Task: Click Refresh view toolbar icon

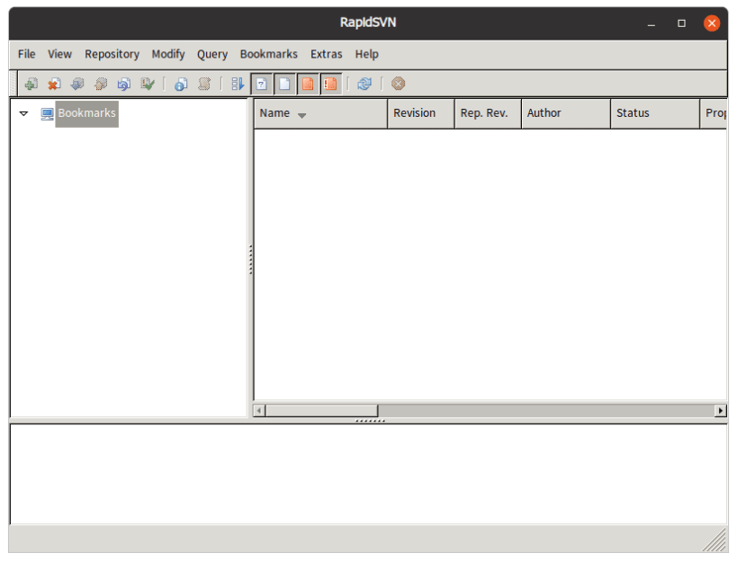Action: (364, 84)
